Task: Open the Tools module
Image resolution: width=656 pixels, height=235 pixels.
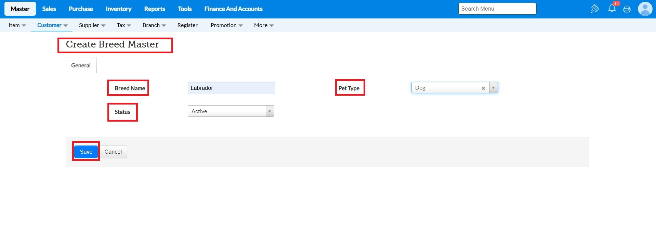Action: tap(185, 9)
